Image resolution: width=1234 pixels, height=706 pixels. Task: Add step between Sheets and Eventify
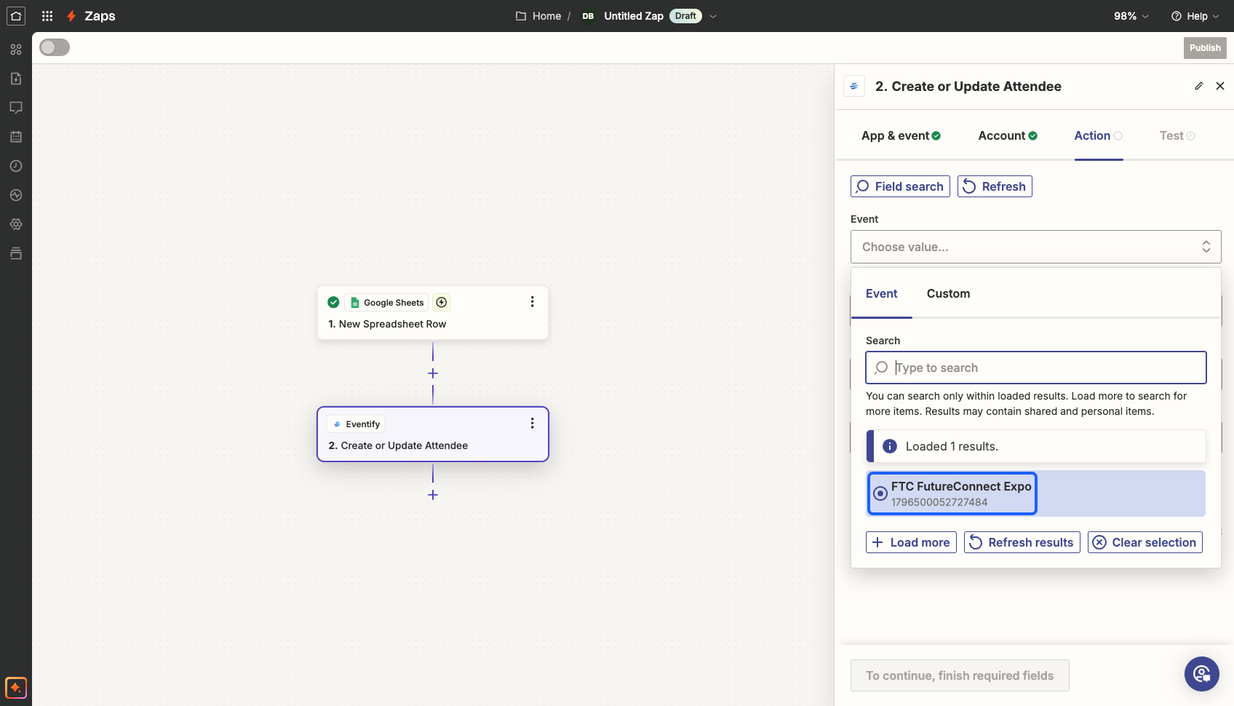[x=433, y=373]
